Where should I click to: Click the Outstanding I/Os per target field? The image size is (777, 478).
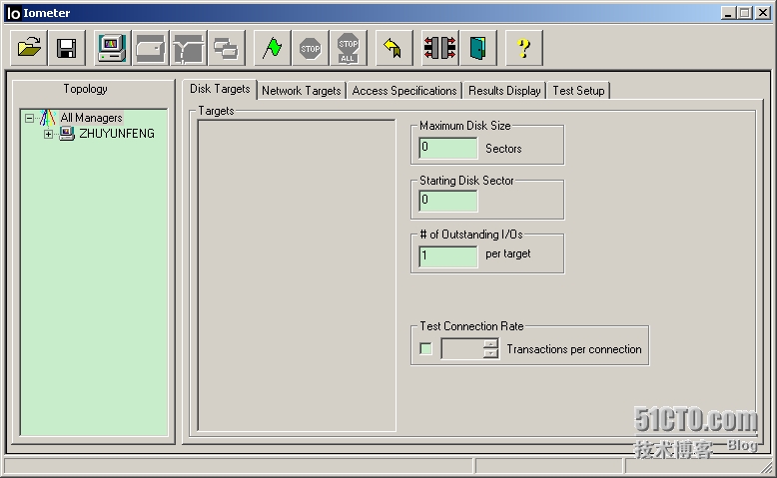click(x=448, y=256)
